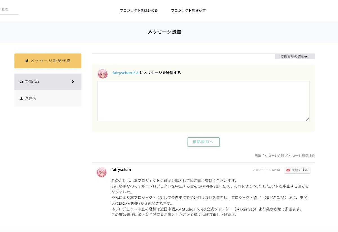Click the メッセージ送信 page heading

pos(164,32)
